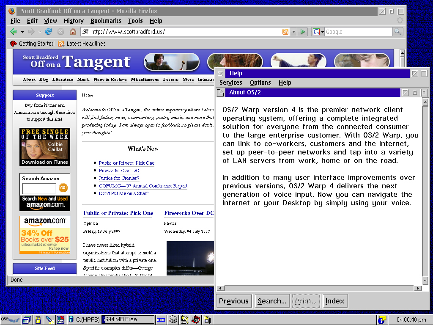Open the Services menu in Help window
The image size is (433, 325).
pyautogui.click(x=231, y=83)
